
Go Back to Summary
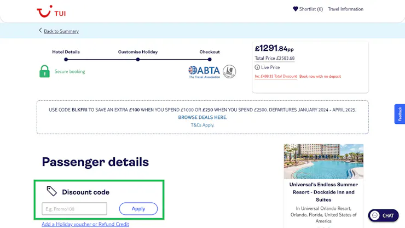coord(61,31)
